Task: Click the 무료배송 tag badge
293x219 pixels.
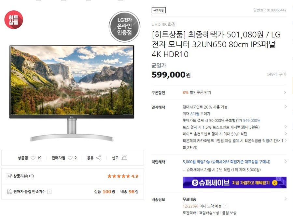Action: [x=159, y=10]
